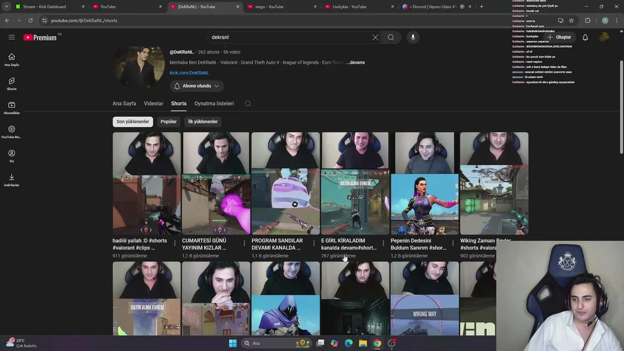624x351 pixels.
Task: Open the Pepenin Dedesini Buldum thumbnail
Action: 425,183
